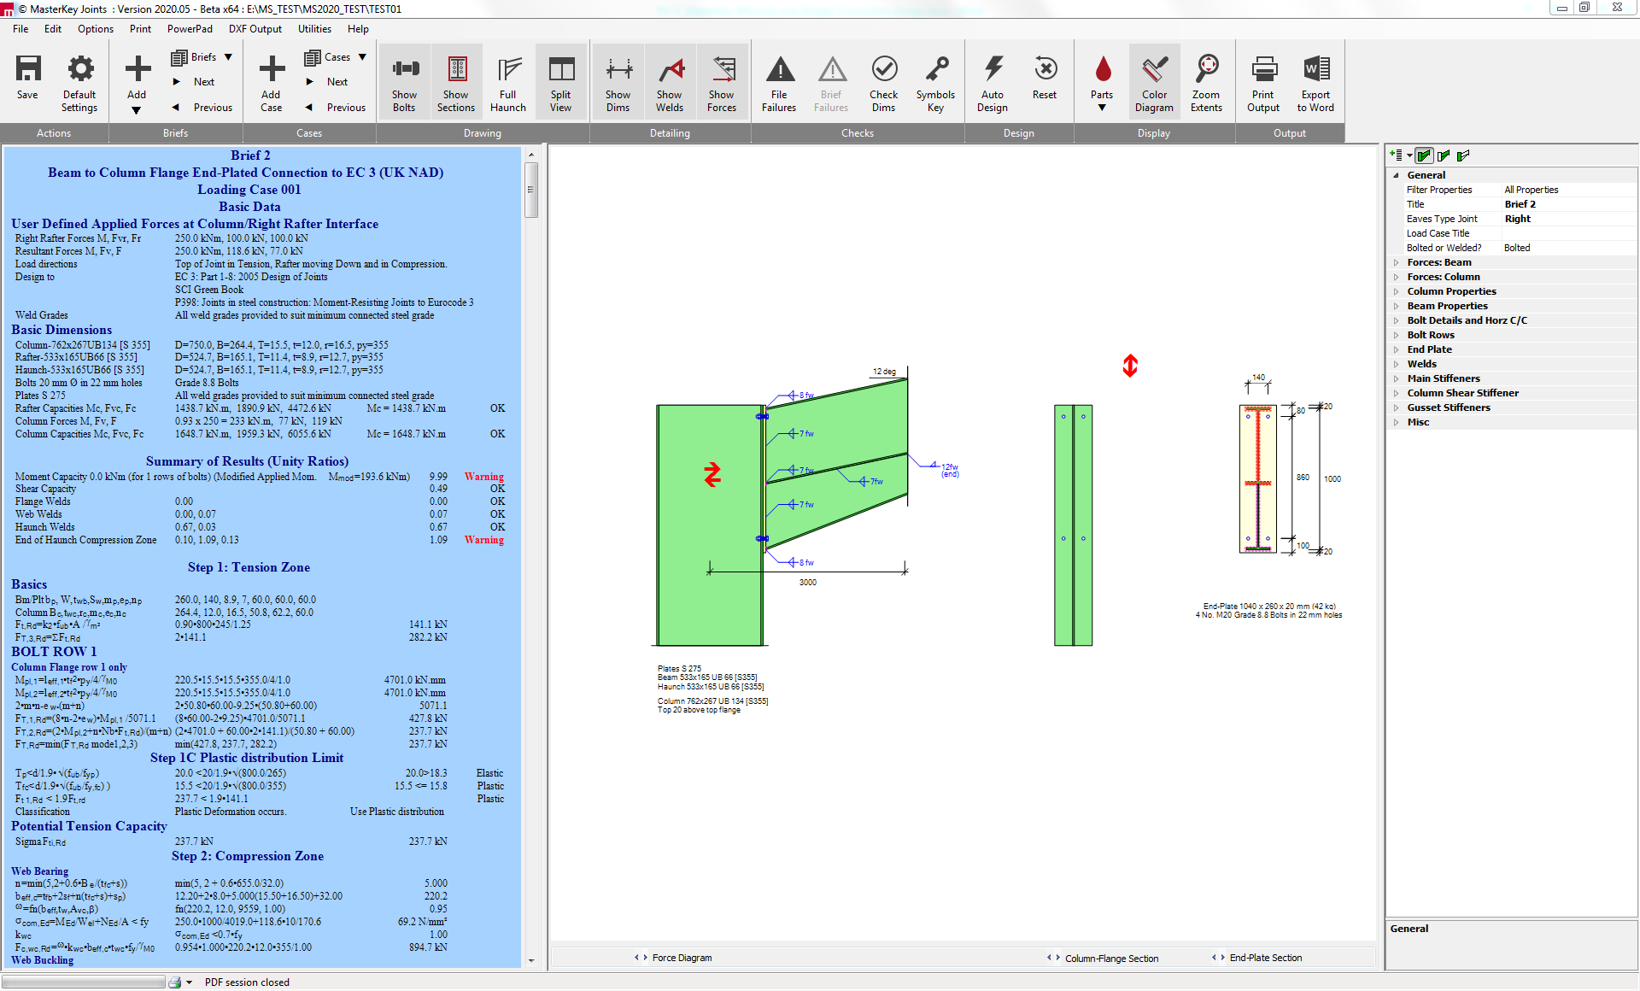Open Default Settings gear
This screenshot has width=1640, height=991.
79,83
